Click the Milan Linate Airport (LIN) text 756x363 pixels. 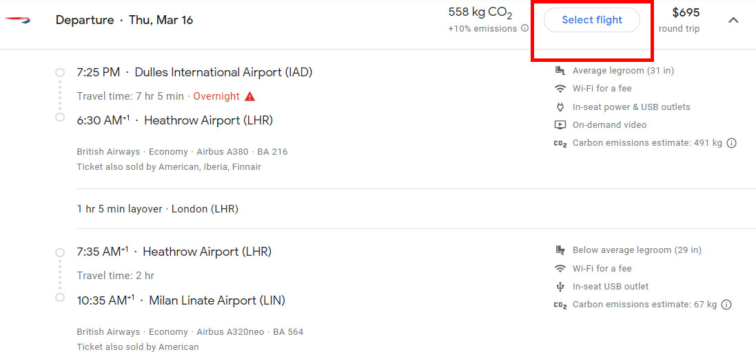[x=216, y=300]
